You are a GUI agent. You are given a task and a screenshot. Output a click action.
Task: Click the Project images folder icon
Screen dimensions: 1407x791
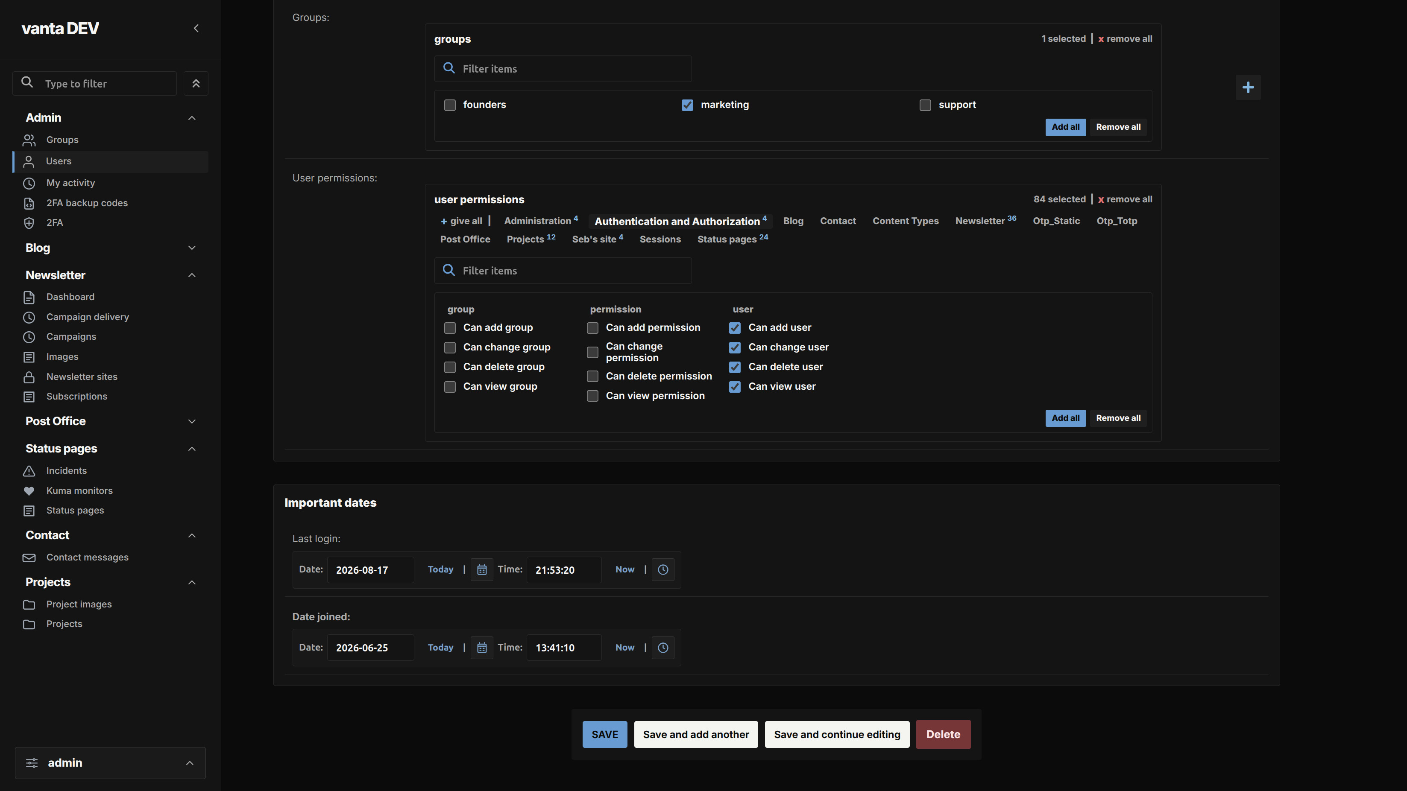29,604
